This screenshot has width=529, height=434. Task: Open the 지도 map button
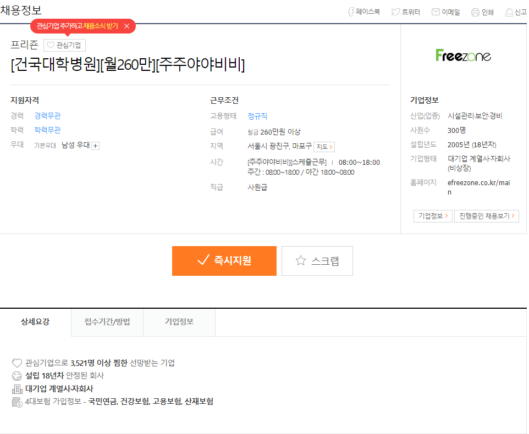pyautogui.click(x=324, y=147)
